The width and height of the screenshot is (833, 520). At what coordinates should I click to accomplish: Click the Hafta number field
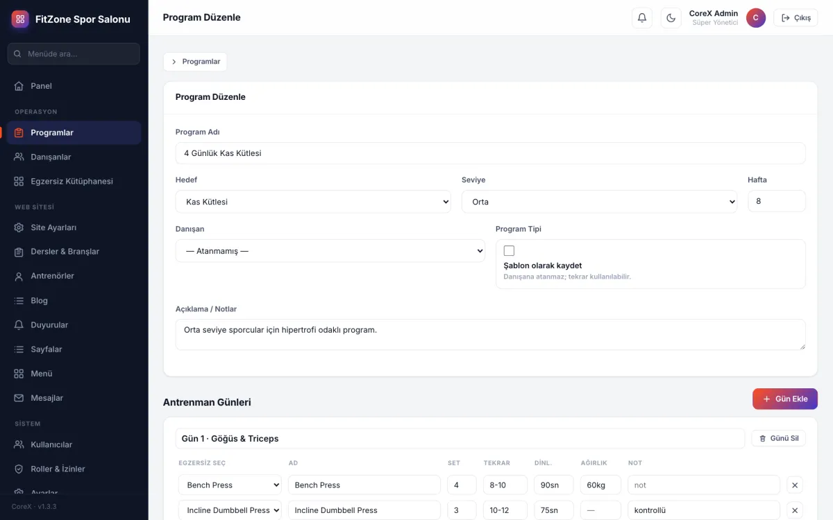click(x=777, y=202)
